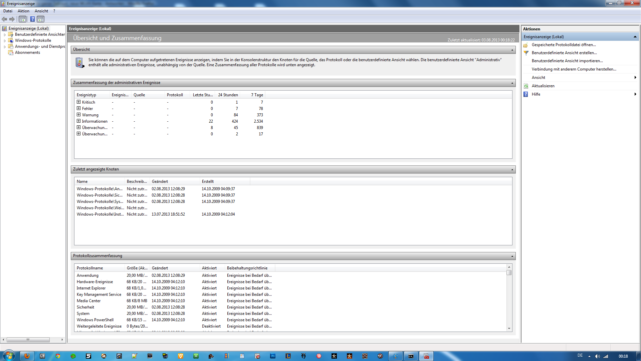Click Benutzerdefinierte Ansicht importieren action

pos(567,61)
